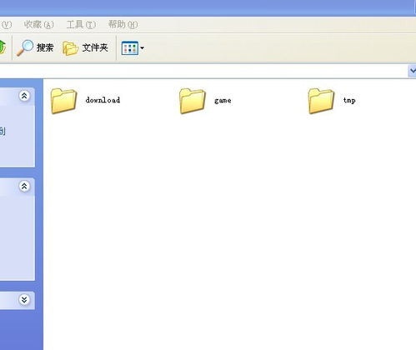Click the game folder name label
416x350 pixels.
click(x=223, y=101)
